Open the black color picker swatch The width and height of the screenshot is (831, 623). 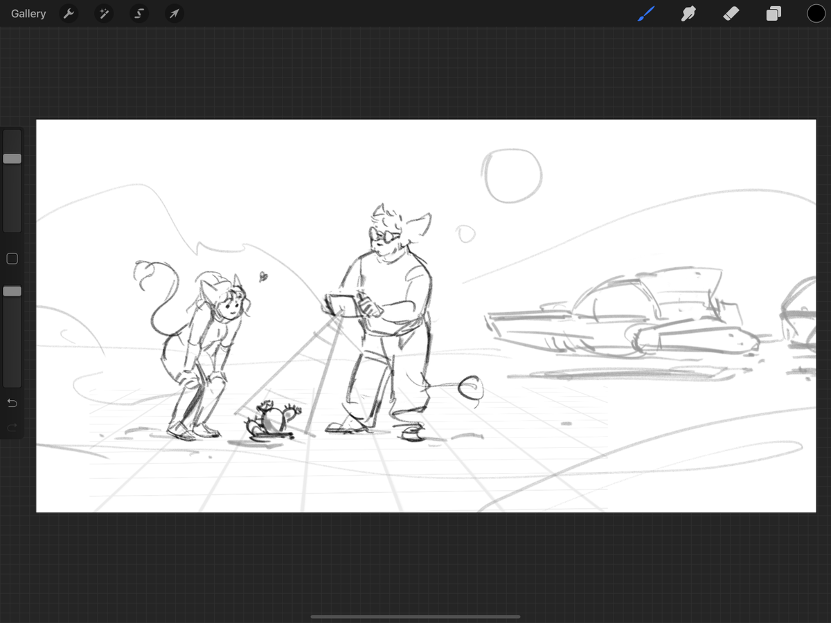click(816, 13)
